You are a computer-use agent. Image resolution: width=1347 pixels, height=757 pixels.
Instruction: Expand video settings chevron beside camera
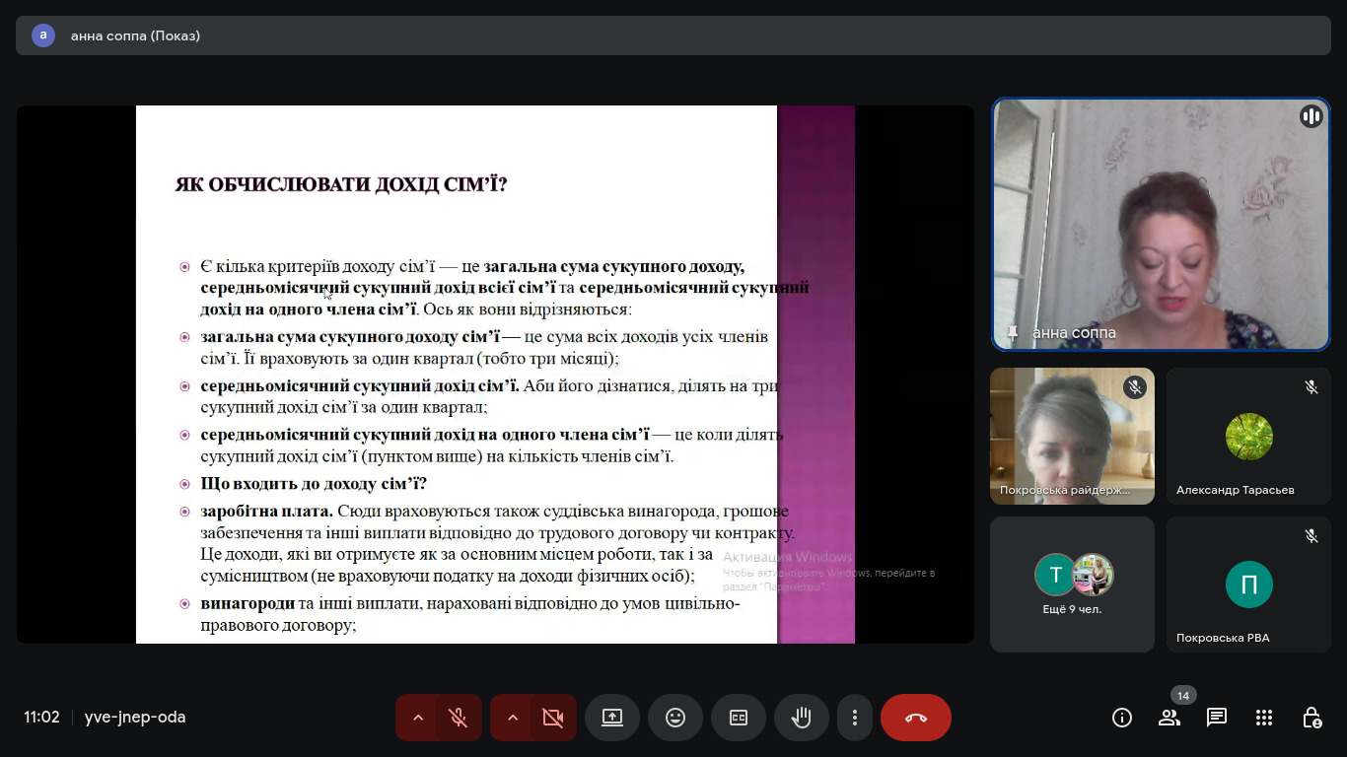(513, 718)
